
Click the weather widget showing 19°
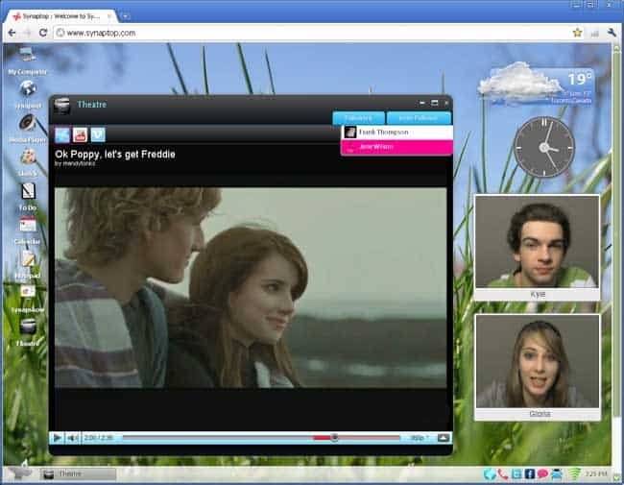(x=537, y=85)
